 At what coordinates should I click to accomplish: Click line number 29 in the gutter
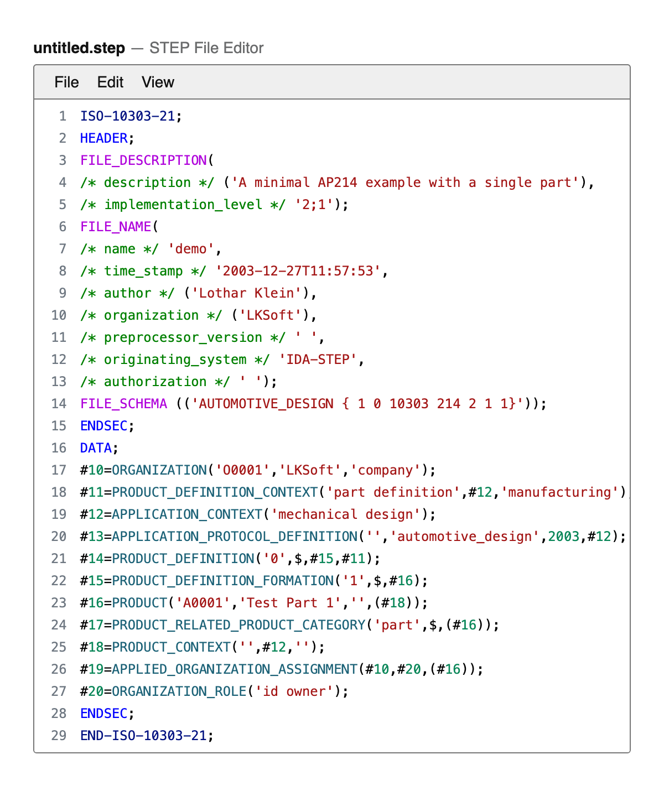point(59,736)
